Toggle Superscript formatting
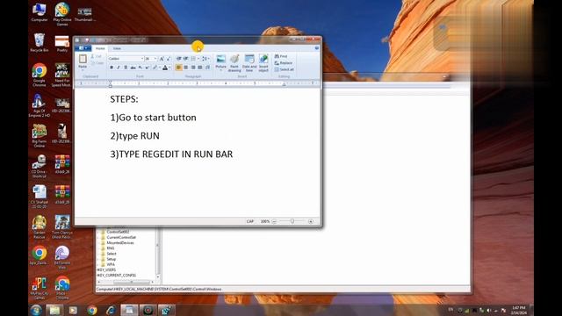Image resolution: width=562 pixels, height=316 pixels. tap(147, 68)
